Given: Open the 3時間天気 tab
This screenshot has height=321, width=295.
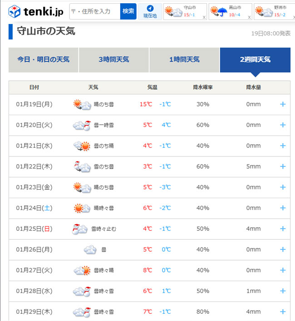Looking at the screenshot, I should [114, 59].
